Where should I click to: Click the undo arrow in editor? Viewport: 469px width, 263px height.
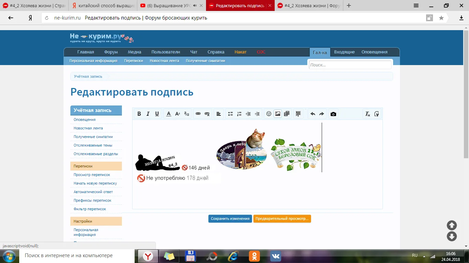point(312,114)
